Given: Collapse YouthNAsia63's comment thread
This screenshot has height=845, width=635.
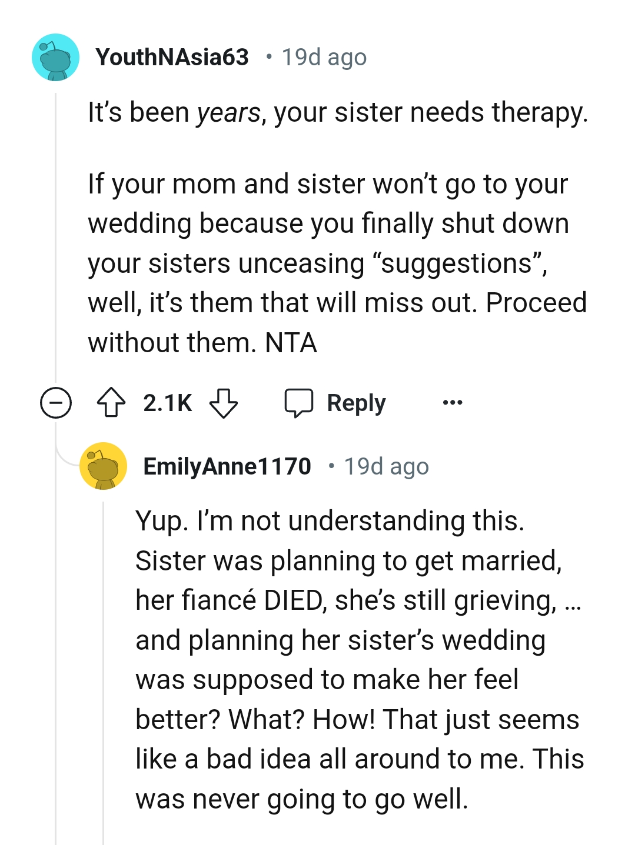Looking at the screenshot, I should [x=55, y=402].
